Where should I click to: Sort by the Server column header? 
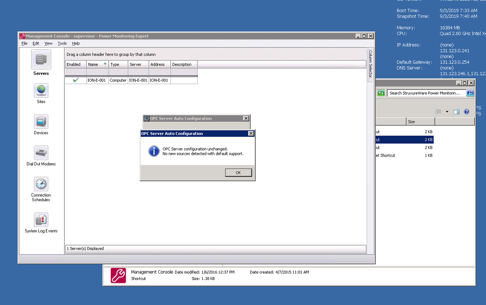pos(138,64)
